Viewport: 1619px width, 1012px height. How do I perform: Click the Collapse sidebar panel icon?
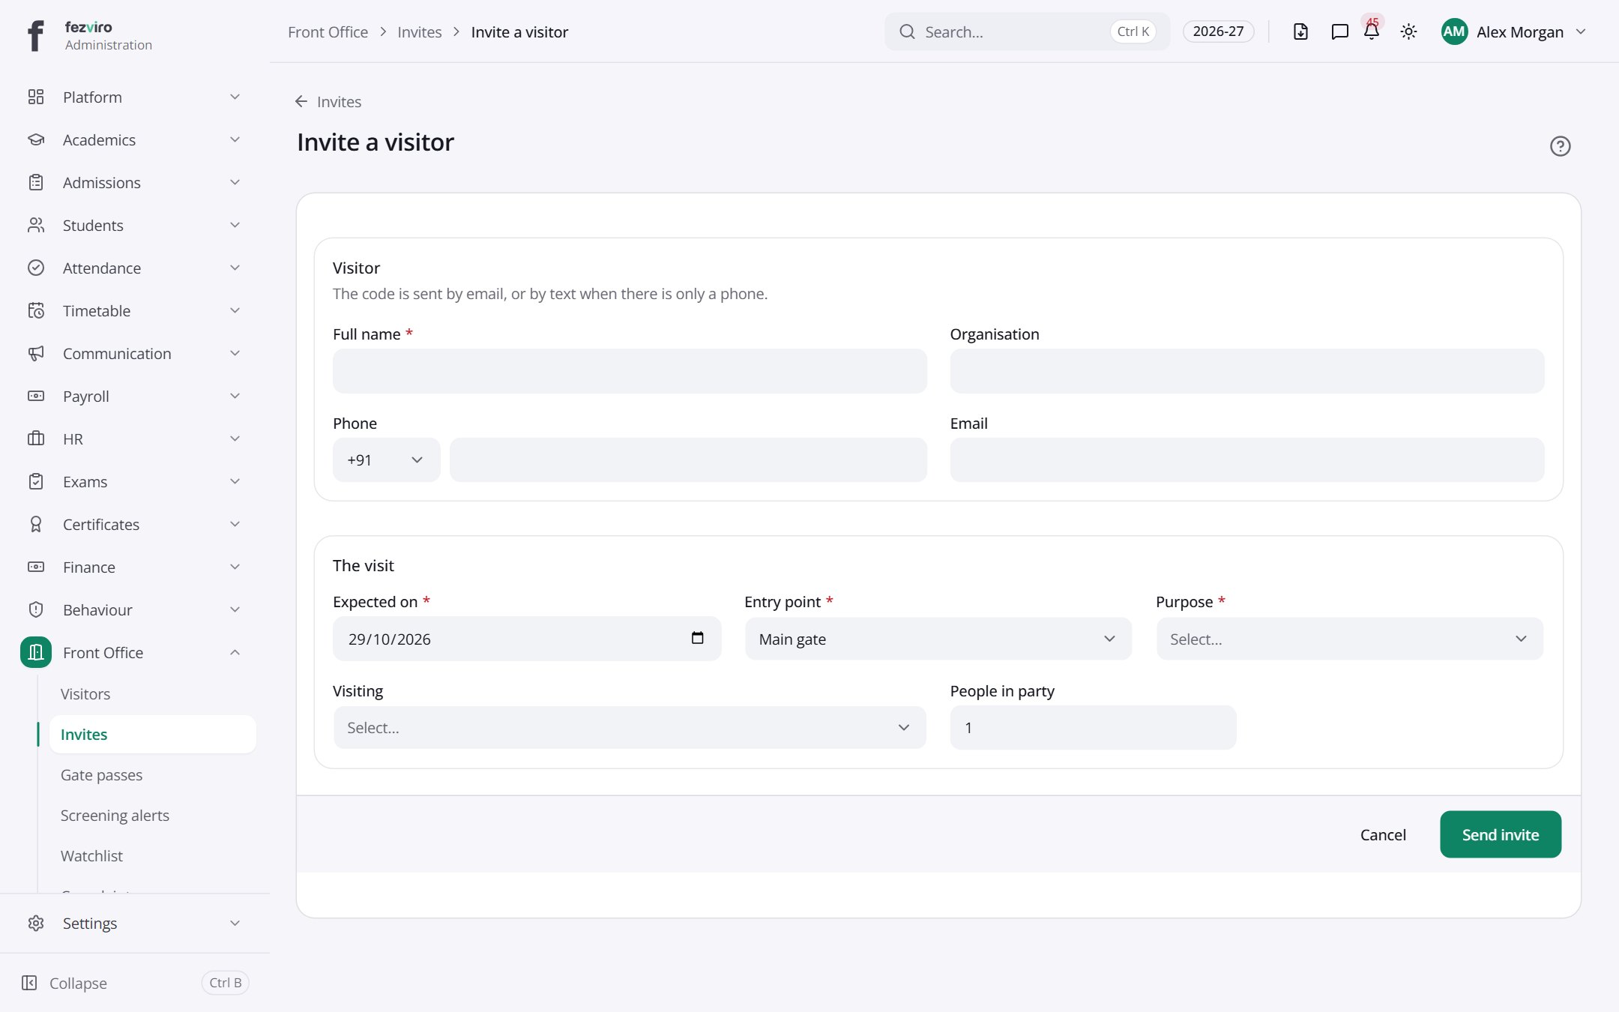(x=29, y=983)
